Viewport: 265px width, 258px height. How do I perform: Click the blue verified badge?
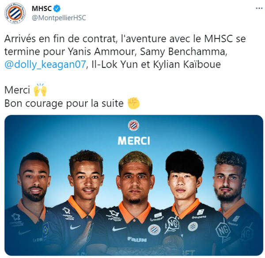click(x=57, y=8)
